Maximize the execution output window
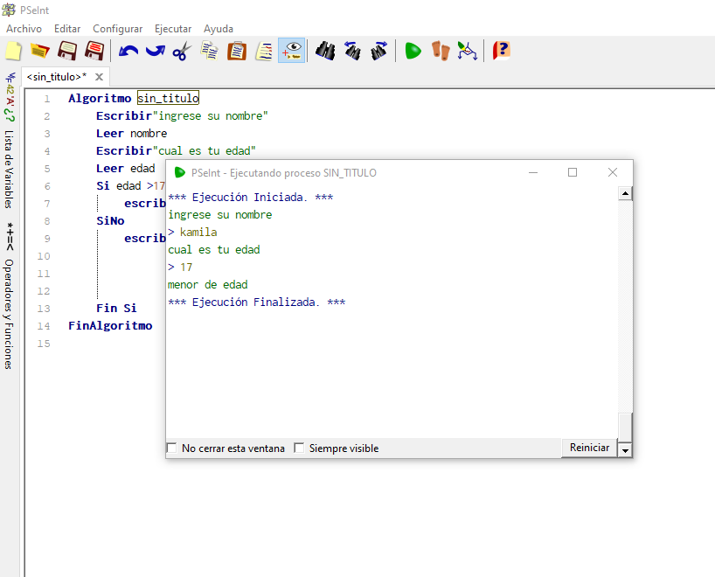This screenshot has height=577, width=715. point(573,172)
